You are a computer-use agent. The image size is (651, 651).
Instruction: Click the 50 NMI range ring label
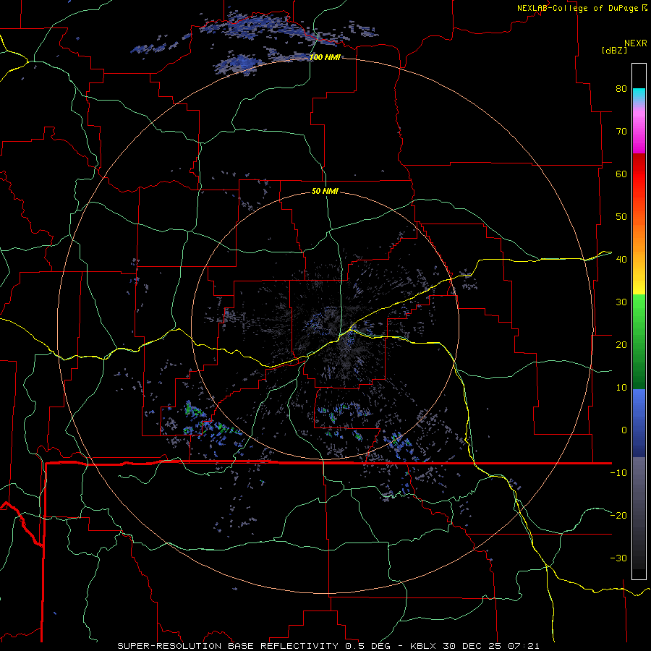click(x=325, y=191)
